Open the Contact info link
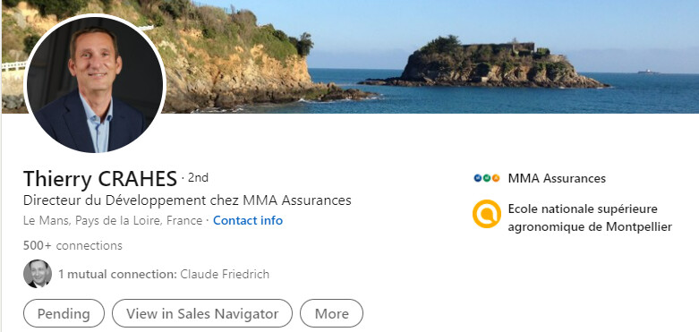The image size is (699, 332). tap(248, 221)
